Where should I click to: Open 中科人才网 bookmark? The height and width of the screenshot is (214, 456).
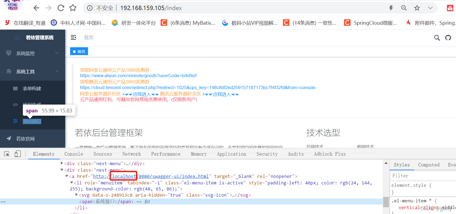[78, 23]
